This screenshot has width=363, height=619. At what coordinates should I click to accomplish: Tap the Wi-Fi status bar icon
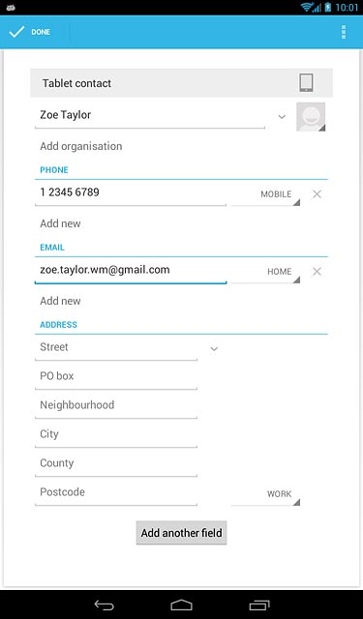click(x=308, y=7)
